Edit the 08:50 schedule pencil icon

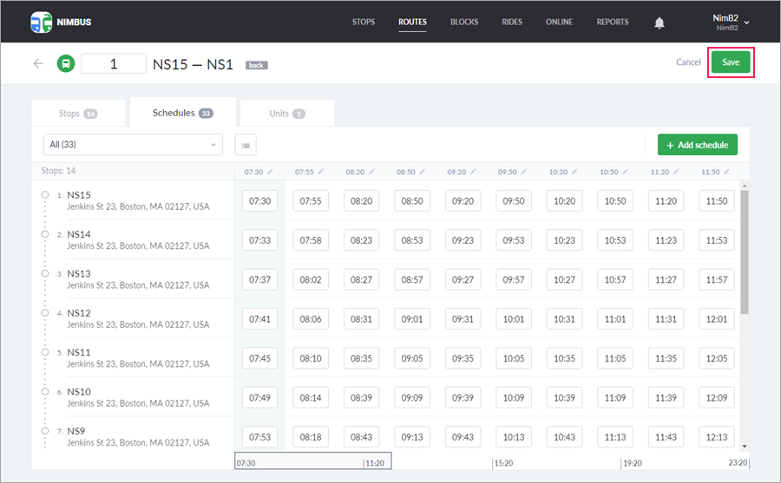click(x=423, y=172)
